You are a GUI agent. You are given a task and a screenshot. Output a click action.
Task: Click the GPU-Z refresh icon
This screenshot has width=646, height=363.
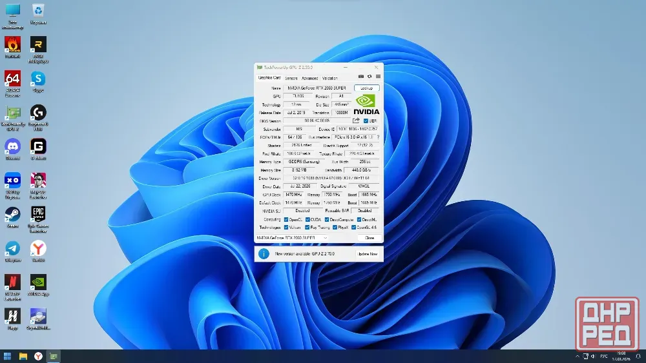(x=370, y=77)
